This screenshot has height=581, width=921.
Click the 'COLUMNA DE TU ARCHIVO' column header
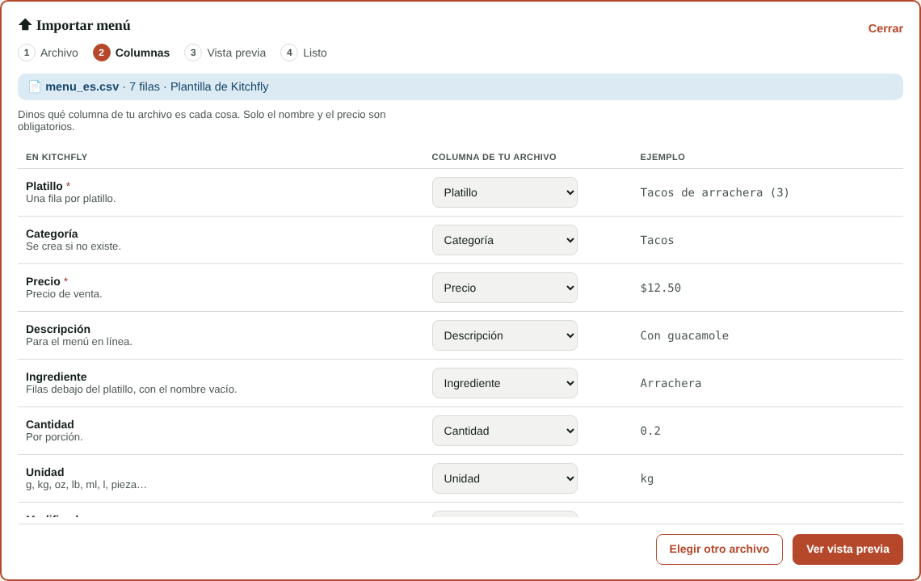[494, 157]
